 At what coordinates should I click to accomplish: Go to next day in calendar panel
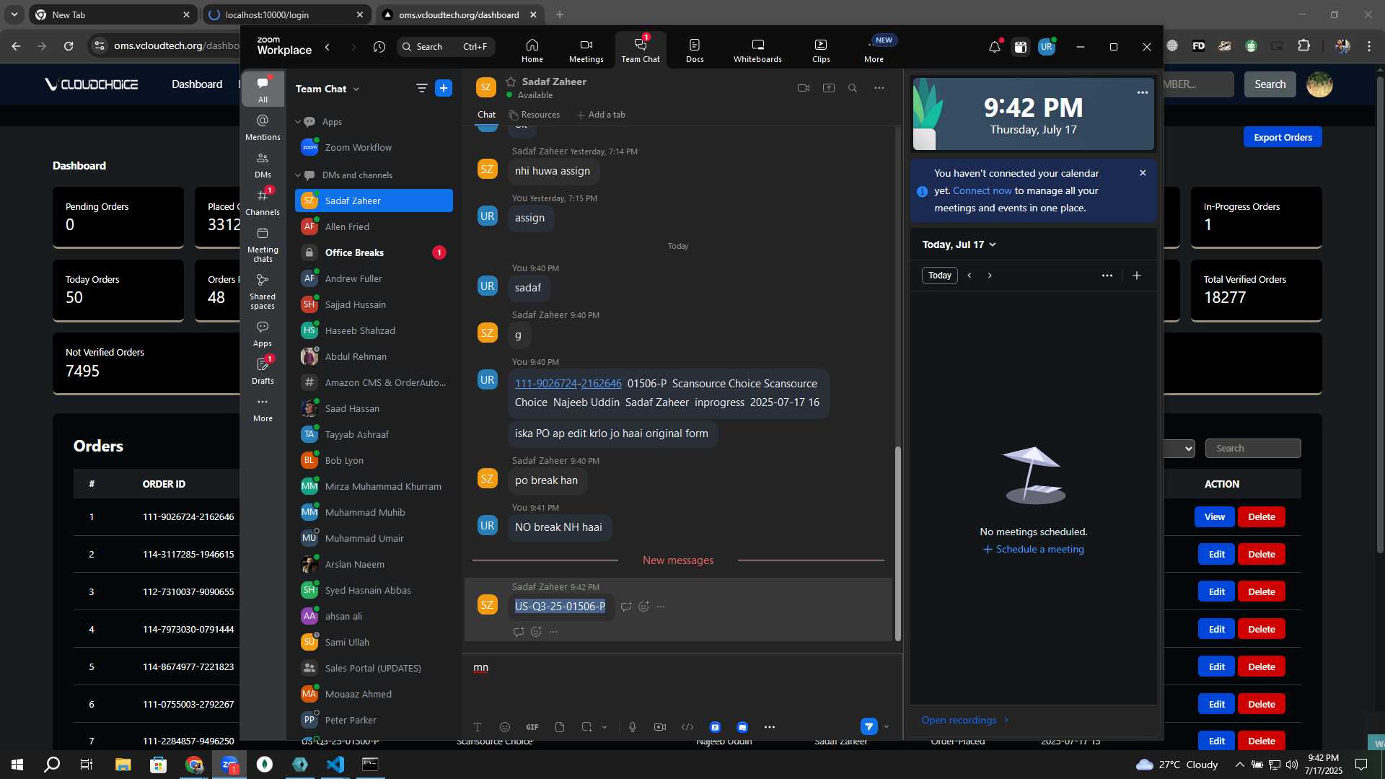(x=990, y=276)
